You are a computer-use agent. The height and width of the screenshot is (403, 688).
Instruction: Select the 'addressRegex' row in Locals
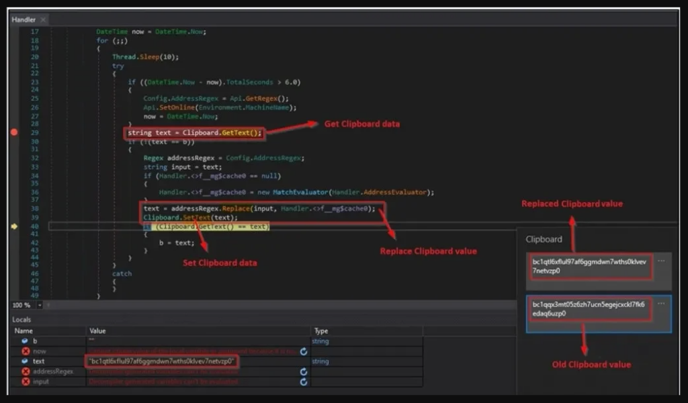[x=217, y=371]
